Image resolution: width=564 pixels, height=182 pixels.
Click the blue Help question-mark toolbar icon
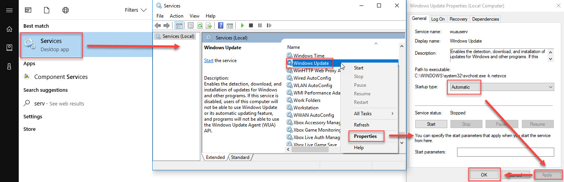click(221, 25)
